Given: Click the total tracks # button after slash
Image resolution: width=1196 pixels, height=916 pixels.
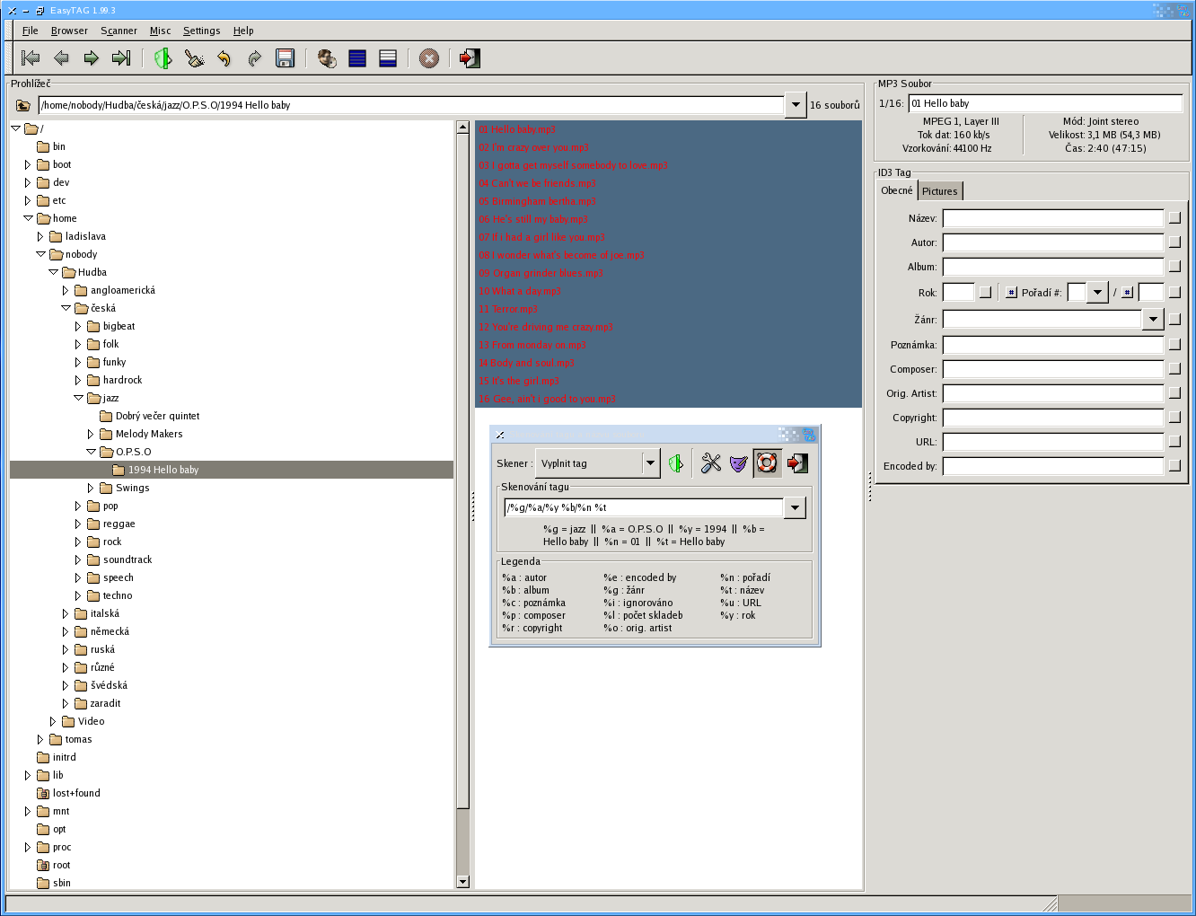Looking at the screenshot, I should click(1127, 292).
